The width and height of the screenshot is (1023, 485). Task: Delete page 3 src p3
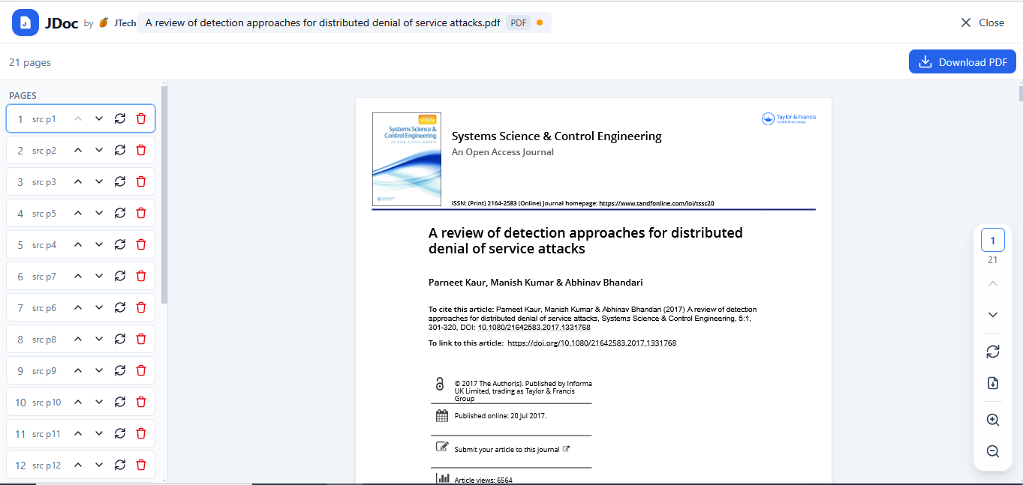pyautogui.click(x=141, y=181)
